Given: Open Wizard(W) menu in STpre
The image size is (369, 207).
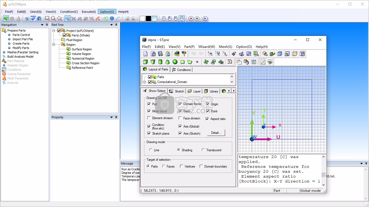Looking at the screenshot, I should [207, 47].
